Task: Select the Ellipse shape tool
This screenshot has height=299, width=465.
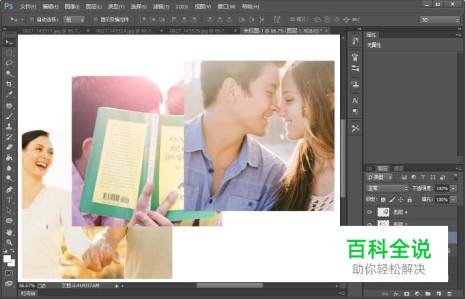Action: click(x=9, y=220)
